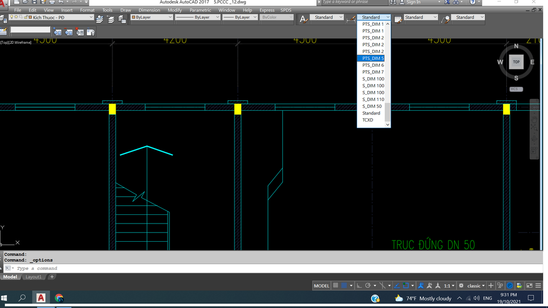Open the Dimension menu
The image size is (548, 308).
pos(149,10)
